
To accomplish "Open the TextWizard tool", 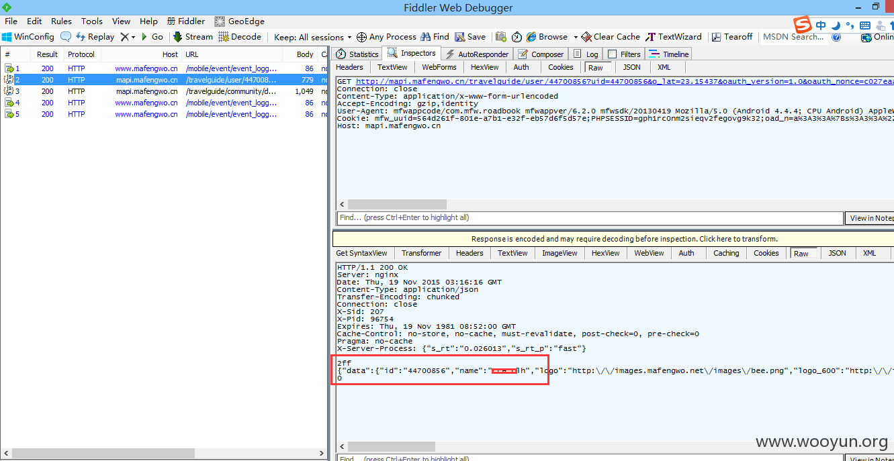I will click(674, 37).
